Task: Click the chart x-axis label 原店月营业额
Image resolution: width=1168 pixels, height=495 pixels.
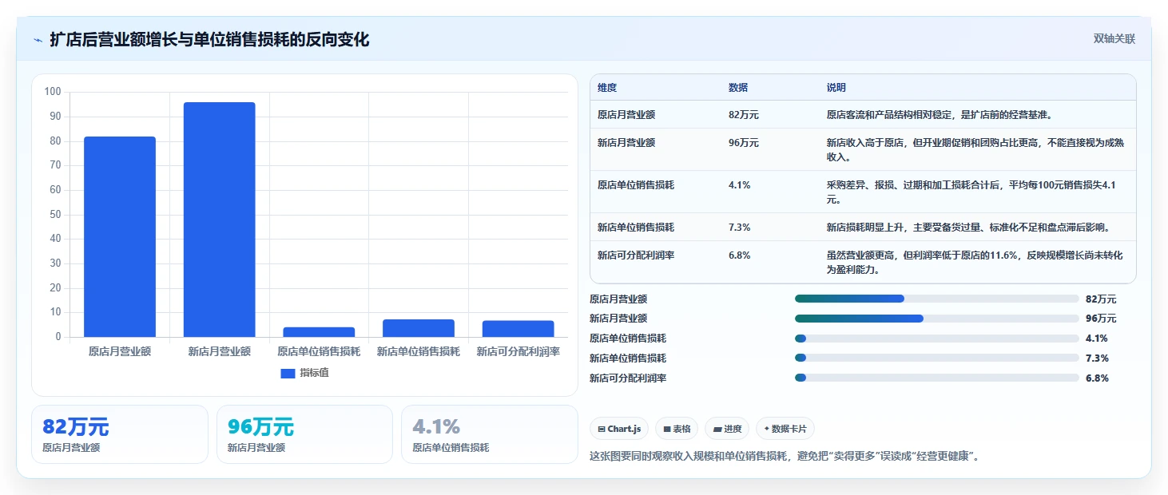Action: [x=120, y=351]
